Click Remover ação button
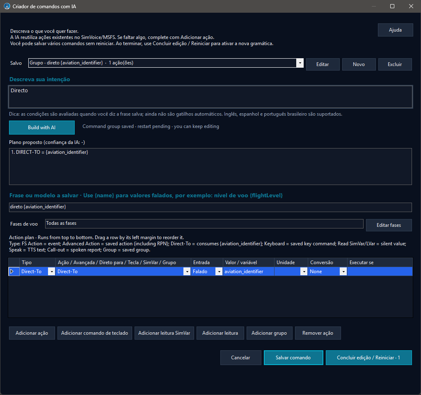 [318, 333]
